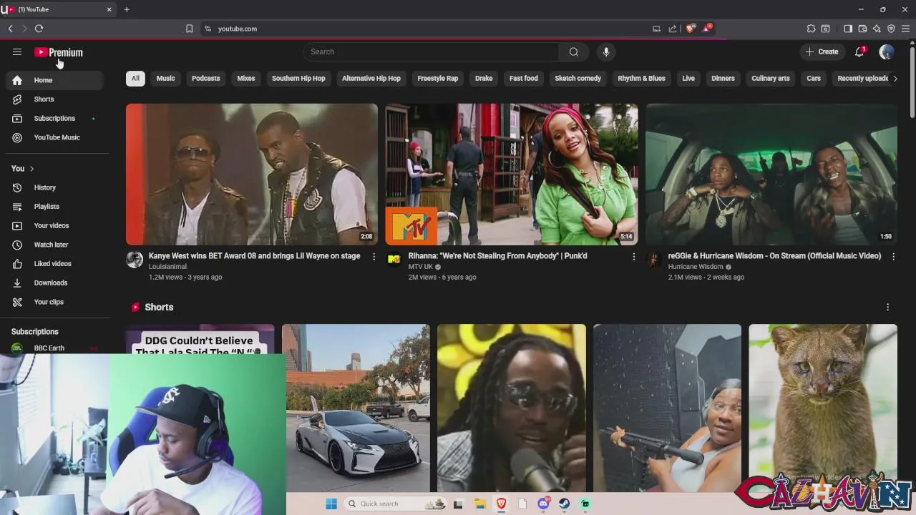Image resolution: width=916 pixels, height=515 pixels.
Task: Click the Brave Shields lion icon
Action: coord(690,29)
